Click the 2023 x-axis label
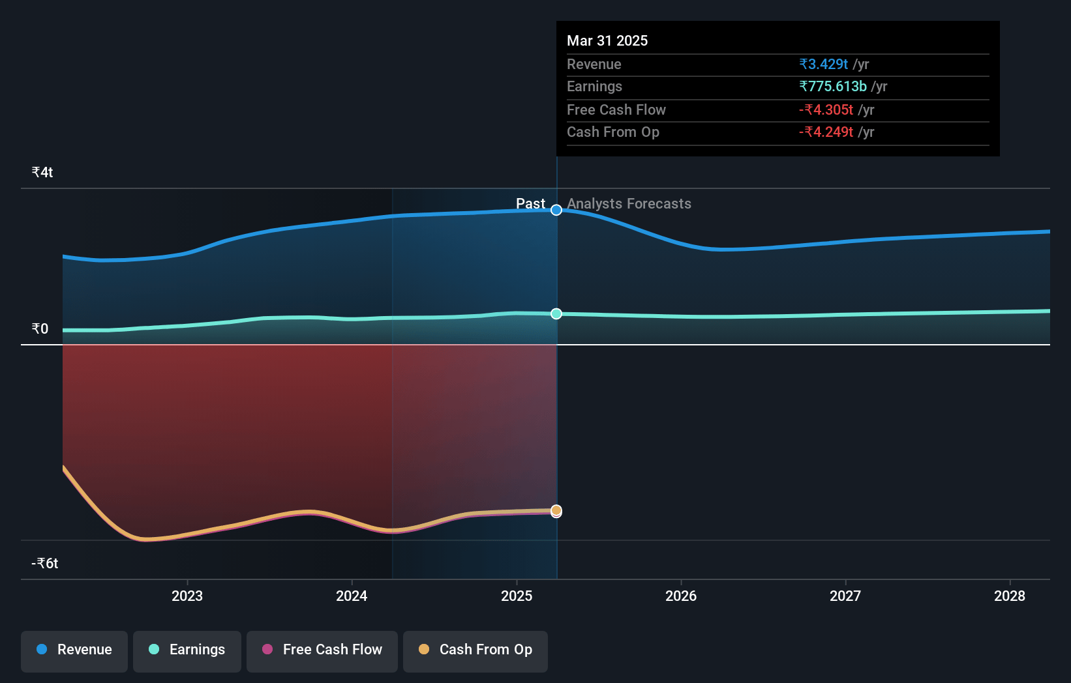The width and height of the screenshot is (1071, 683). point(187,596)
